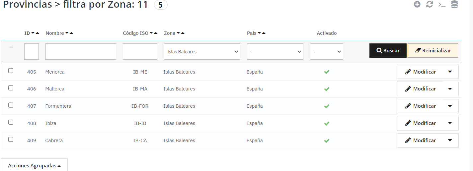Sort País column descending arrow
The image size is (473, 171).
tap(259, 33)
